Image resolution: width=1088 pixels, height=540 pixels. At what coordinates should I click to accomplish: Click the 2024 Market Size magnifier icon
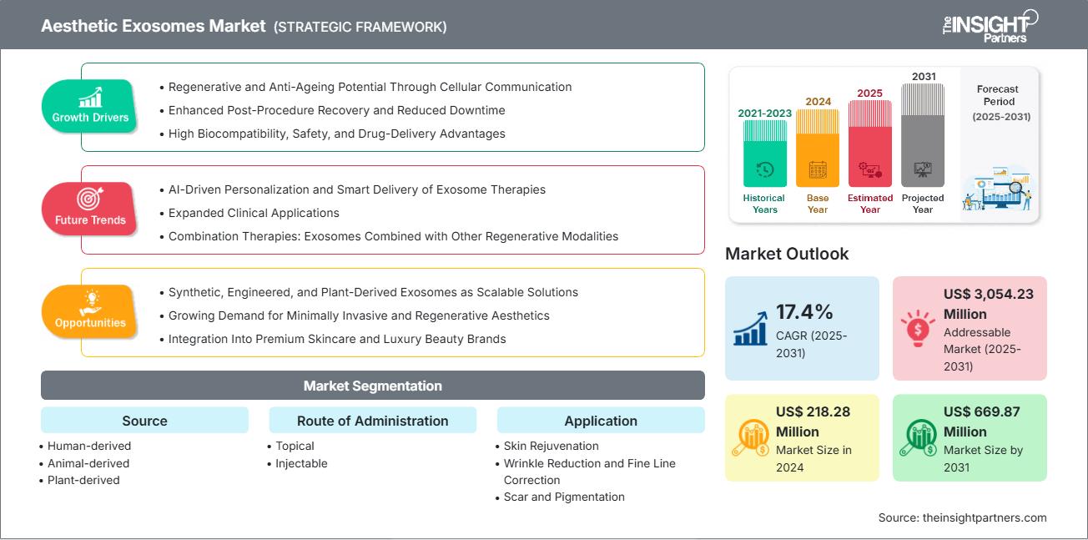pos(752,437)
